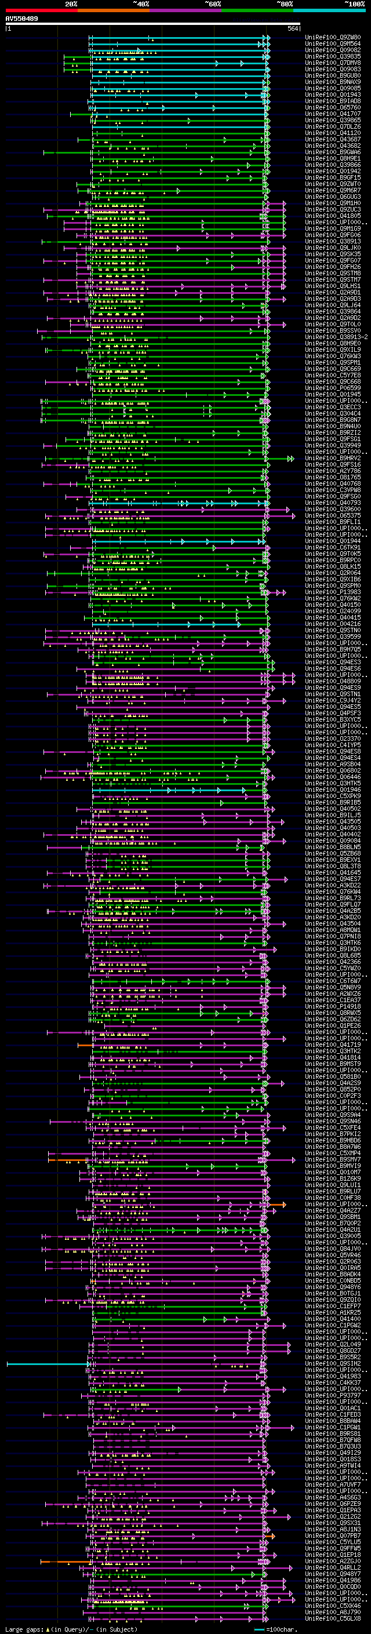371x1634 pixels.
Task: Open the UniRef100_Q2A9D1 entry
Action: (x=333, y=292)
